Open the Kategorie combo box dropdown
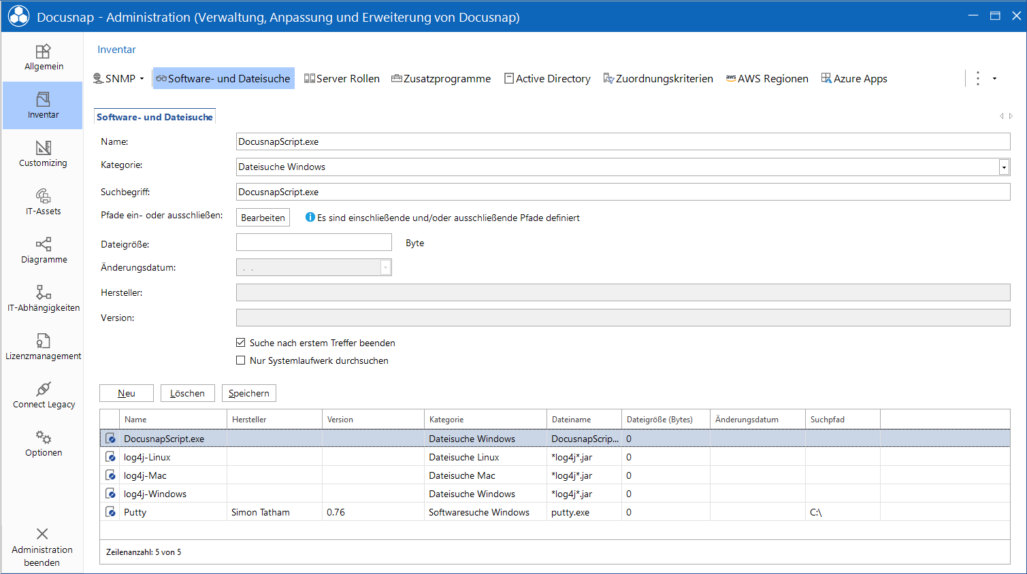Image resolution: width=1027 pixels, height=574 pixels. (x=1004, y=167)
